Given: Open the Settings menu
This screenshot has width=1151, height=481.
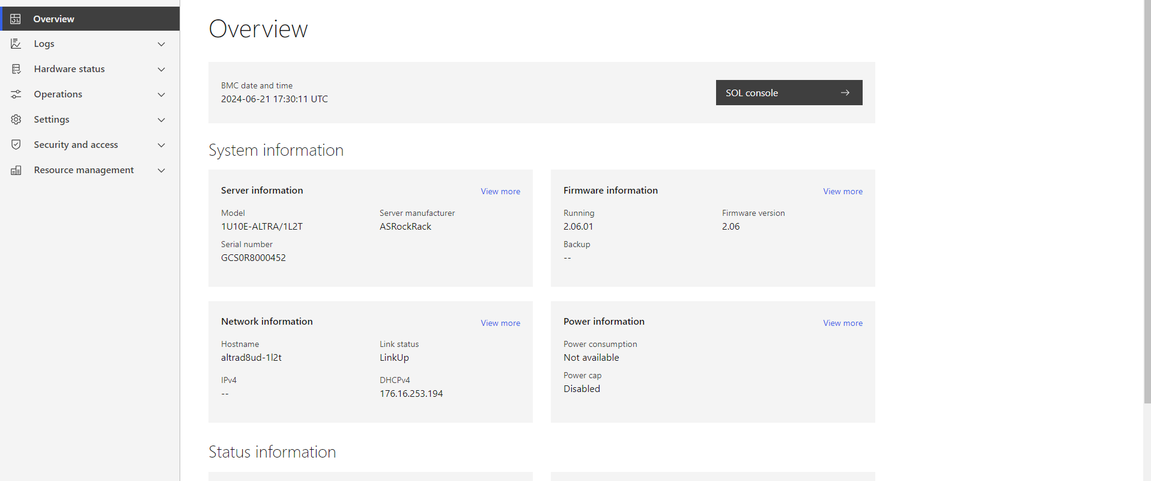Looking at the screenshot, I should click(90, 120).
